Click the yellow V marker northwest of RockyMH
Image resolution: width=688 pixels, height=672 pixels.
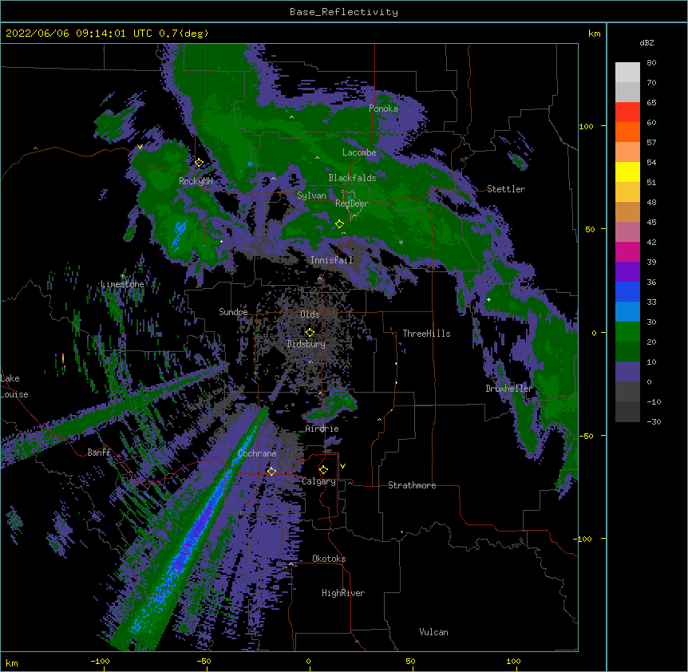tap(140, 147)
